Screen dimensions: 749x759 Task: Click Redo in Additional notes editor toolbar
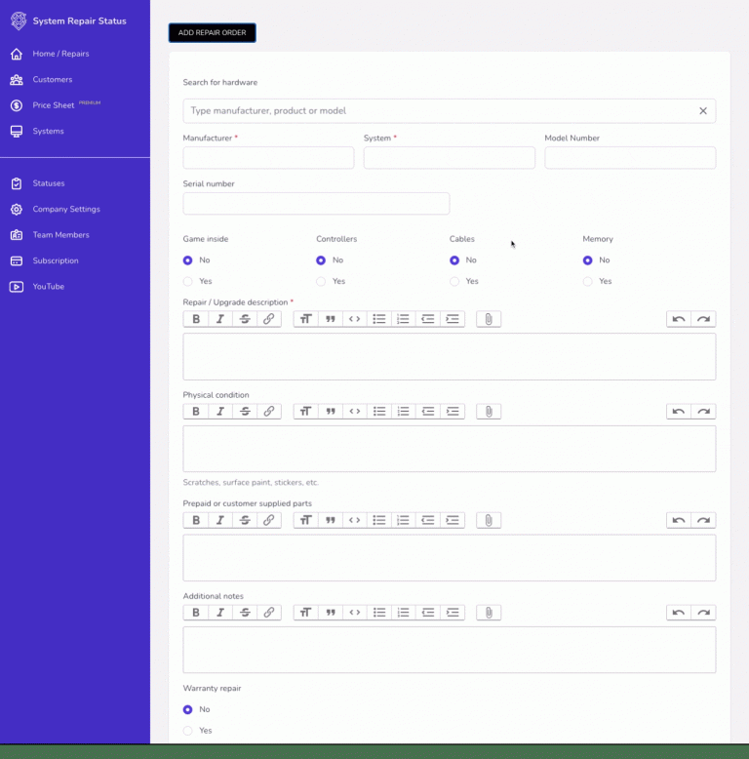703,613
